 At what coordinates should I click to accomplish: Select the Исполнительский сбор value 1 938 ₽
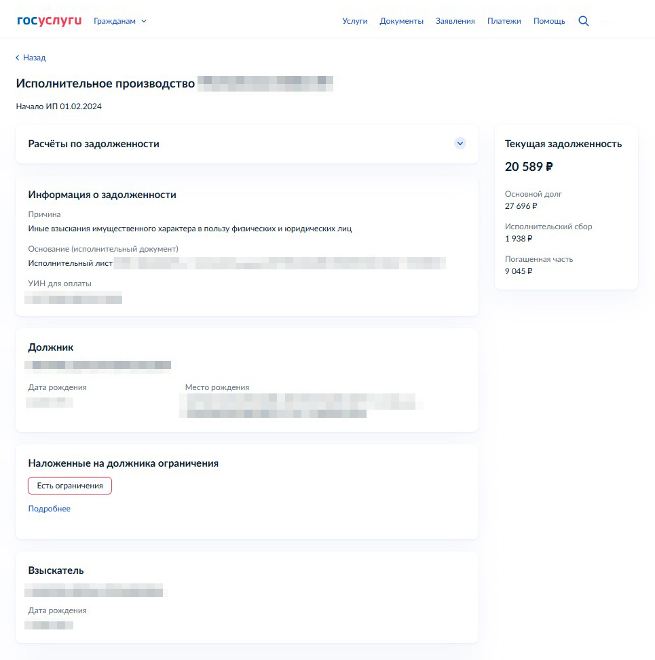point(519,239)
